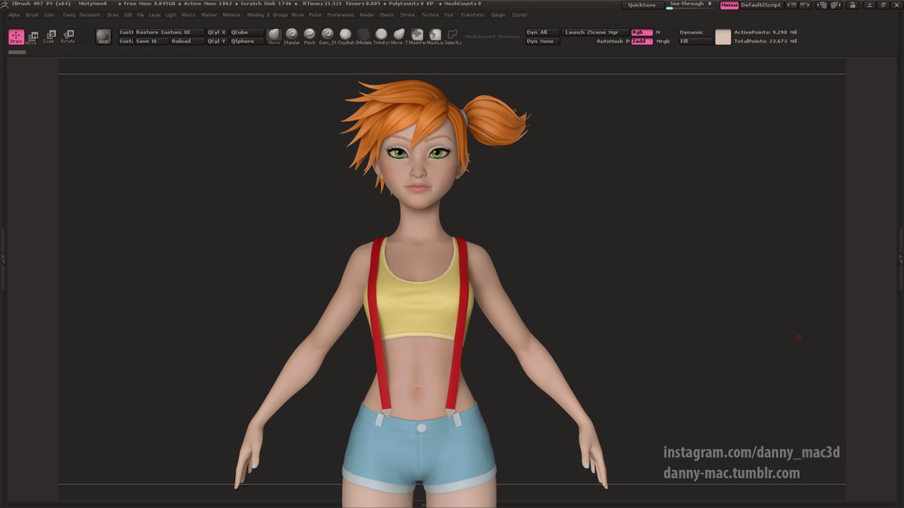Open the Material menu
This screenshot has width=904, height=508.
click(x=231, y=15)
